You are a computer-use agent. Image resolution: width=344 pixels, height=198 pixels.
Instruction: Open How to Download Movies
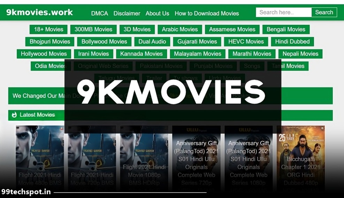pos(207,13)
